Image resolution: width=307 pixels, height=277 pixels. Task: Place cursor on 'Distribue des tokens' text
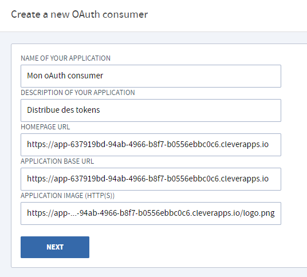64,110
